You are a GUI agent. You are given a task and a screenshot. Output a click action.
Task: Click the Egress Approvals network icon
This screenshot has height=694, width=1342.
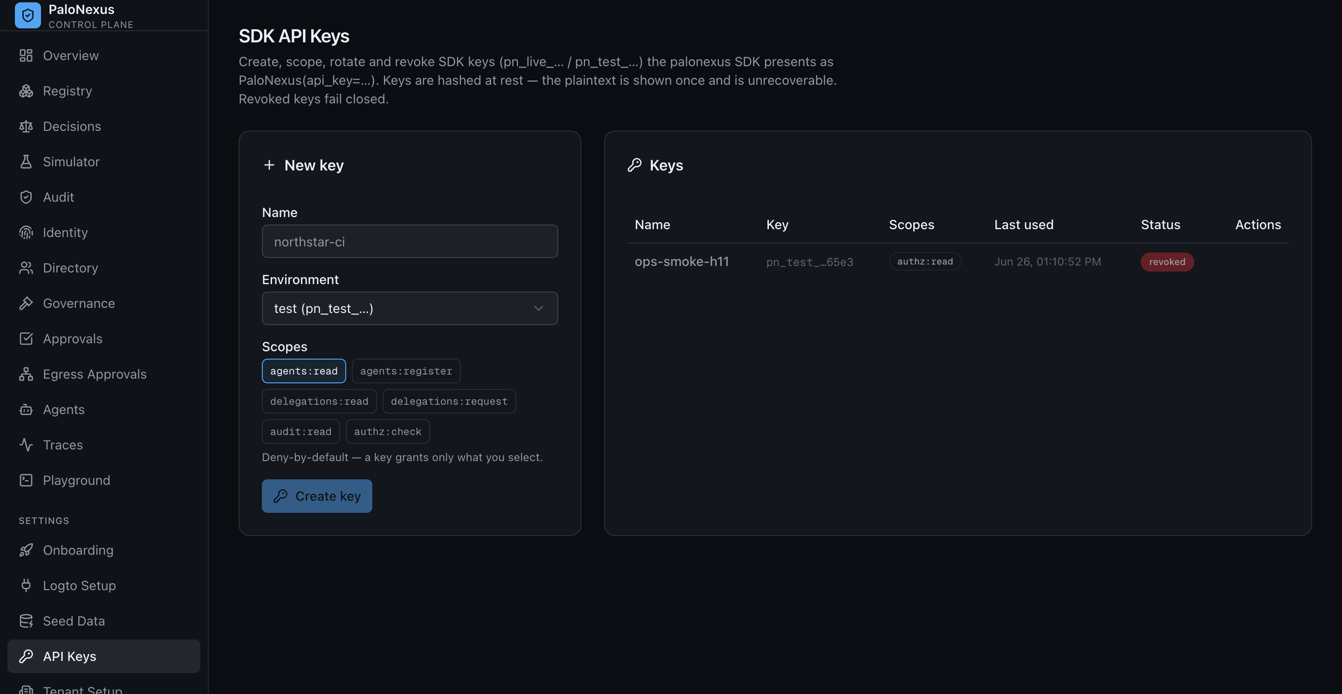pos(26,374)
